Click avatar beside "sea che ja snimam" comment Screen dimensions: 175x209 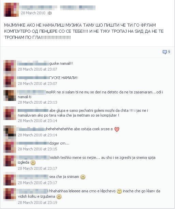pos(10,180)
